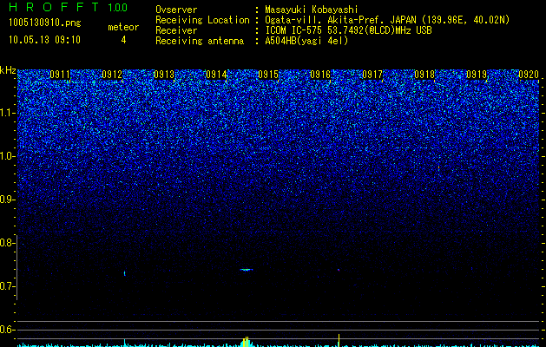Click the small meteor echo near 0912

[125, 273]
